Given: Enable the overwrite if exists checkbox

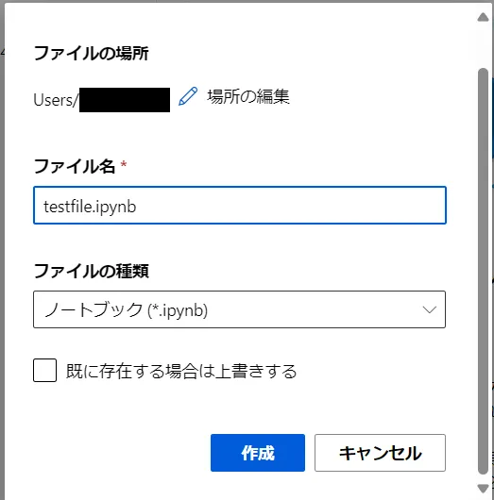Looking at the screenshot, I should pyautogui.click(x=44, y=370).
